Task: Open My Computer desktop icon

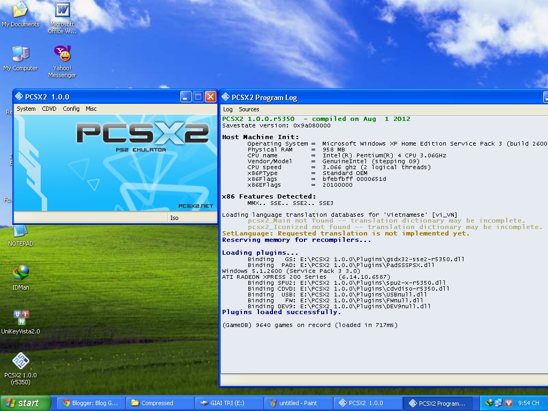Action: point(20,58)
